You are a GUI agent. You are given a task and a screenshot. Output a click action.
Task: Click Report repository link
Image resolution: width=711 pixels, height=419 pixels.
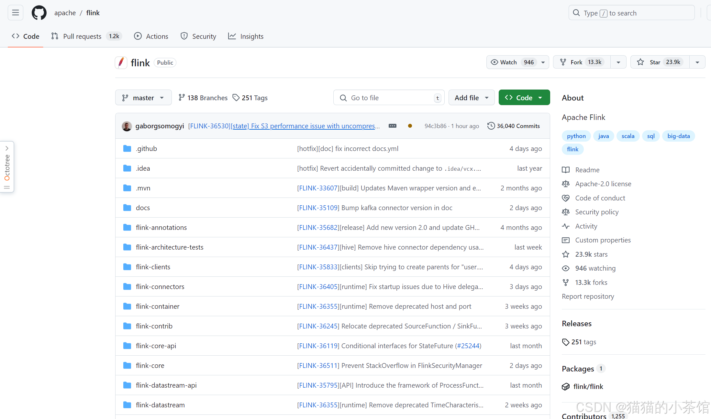point(588,296)
